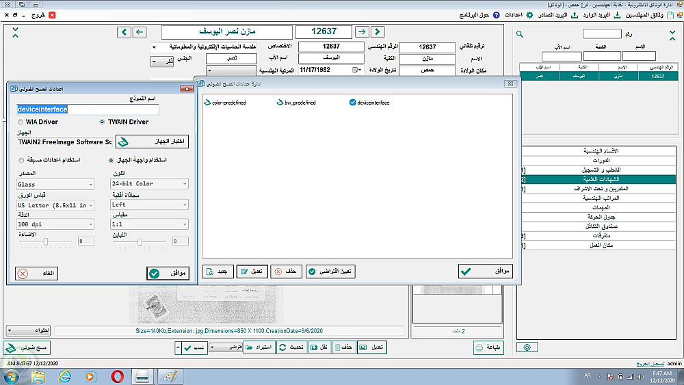Screen dimensions: 684x385
Task: Select the deviceinterface scan profile
Action: [369, 103]
